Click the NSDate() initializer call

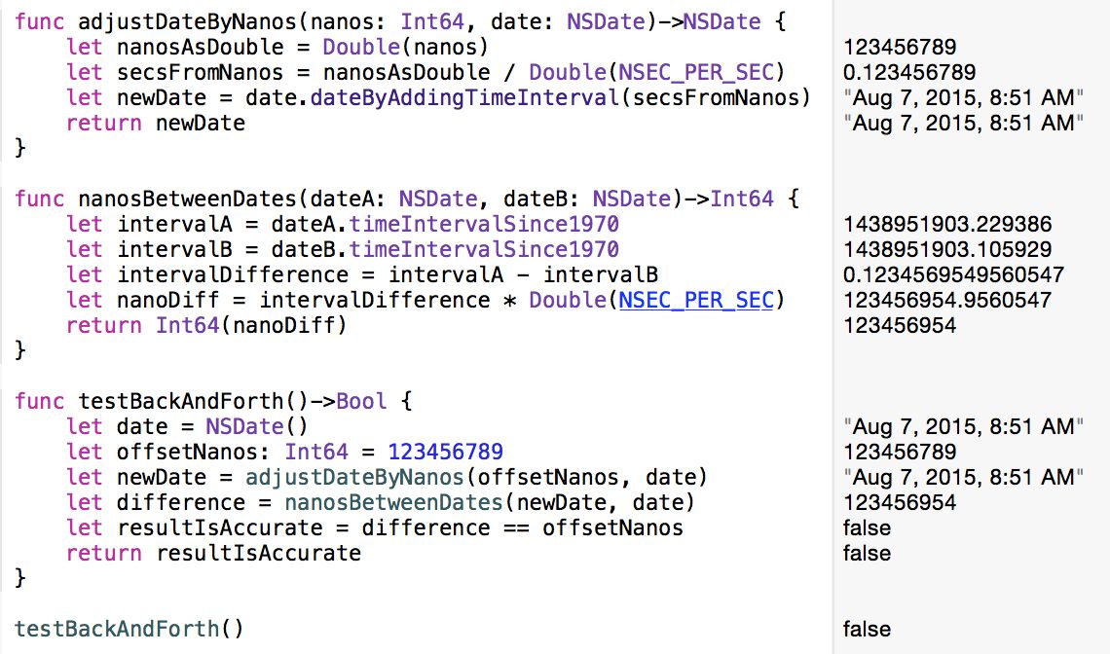[x=257, y=427]
